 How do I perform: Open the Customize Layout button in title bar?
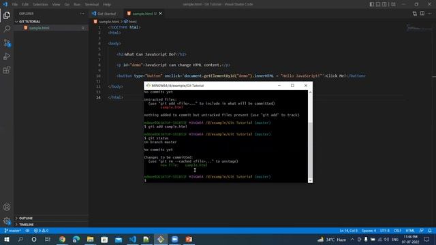(x=393, y=4)
